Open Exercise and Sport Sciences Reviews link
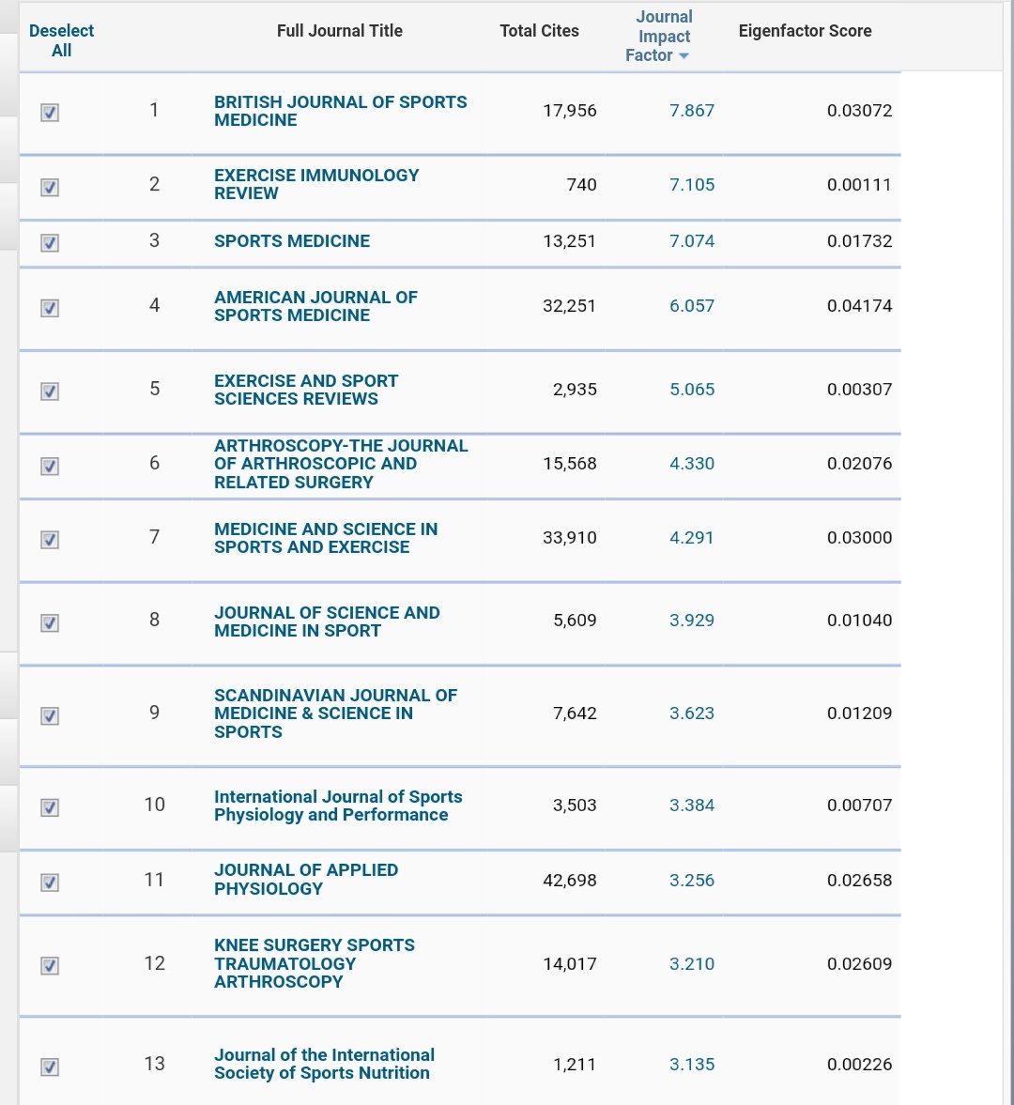 (x=306, y=389)
